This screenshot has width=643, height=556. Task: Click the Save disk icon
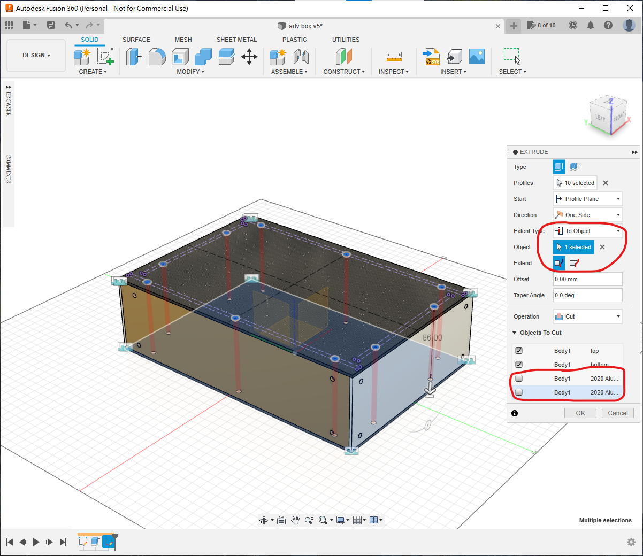[51, 25]
